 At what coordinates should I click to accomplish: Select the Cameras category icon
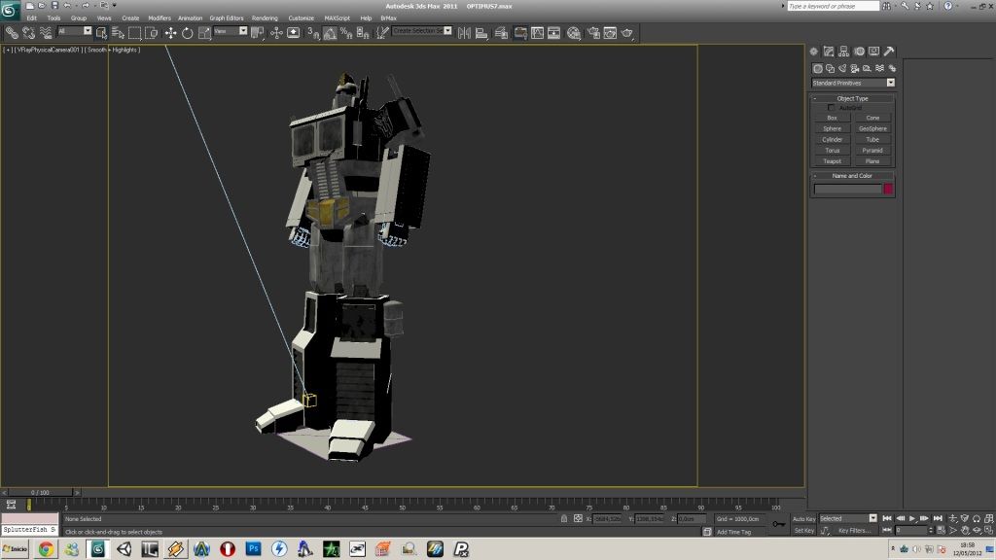tap(855, 69)
